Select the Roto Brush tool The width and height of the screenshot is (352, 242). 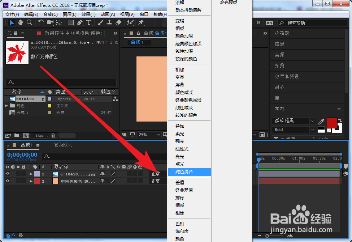click(130, 22)
